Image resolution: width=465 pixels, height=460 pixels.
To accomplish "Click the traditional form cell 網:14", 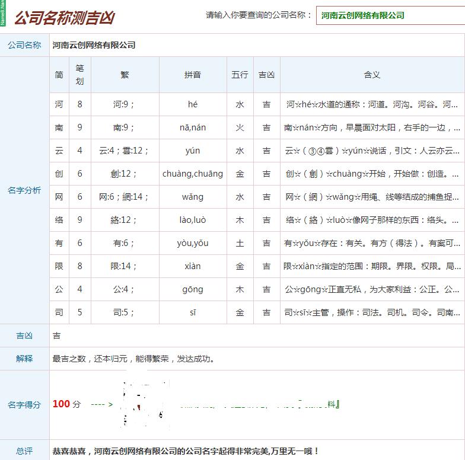I will [x=125, y=197].
